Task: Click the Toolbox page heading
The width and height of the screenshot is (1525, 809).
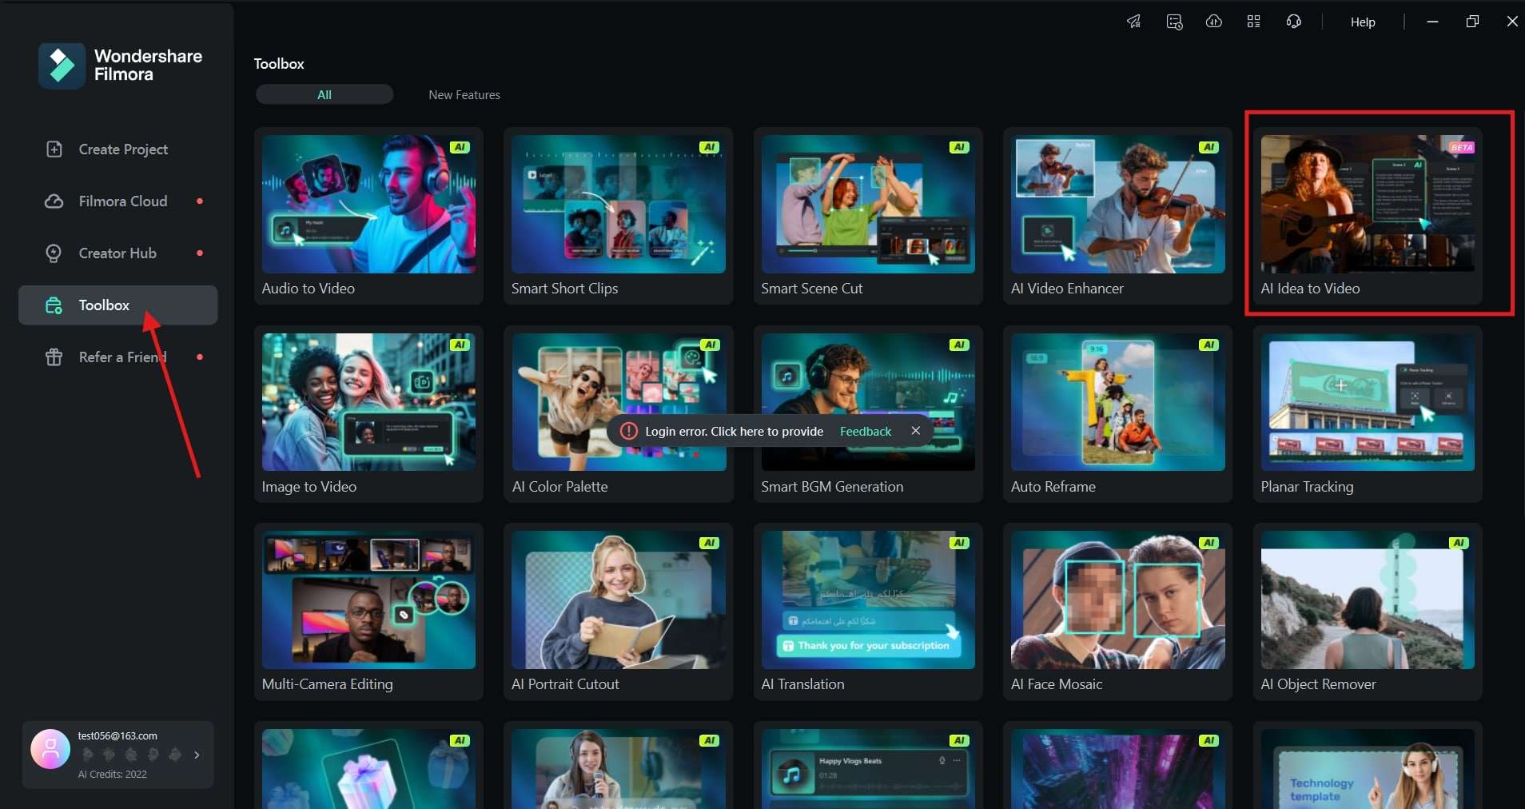Action: point(279,64)
